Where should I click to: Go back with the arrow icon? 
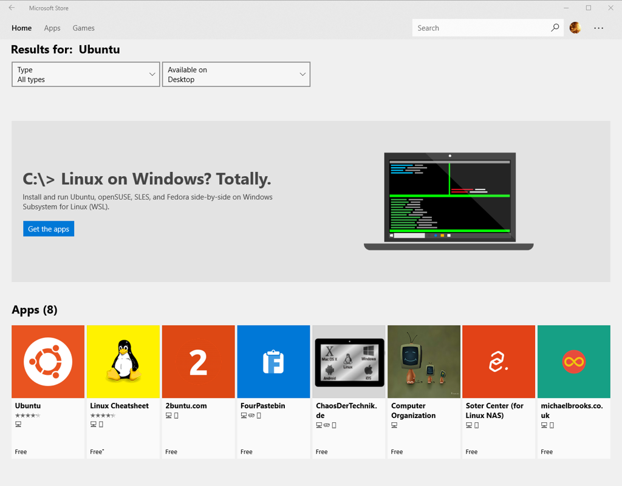tap(12, 7)
